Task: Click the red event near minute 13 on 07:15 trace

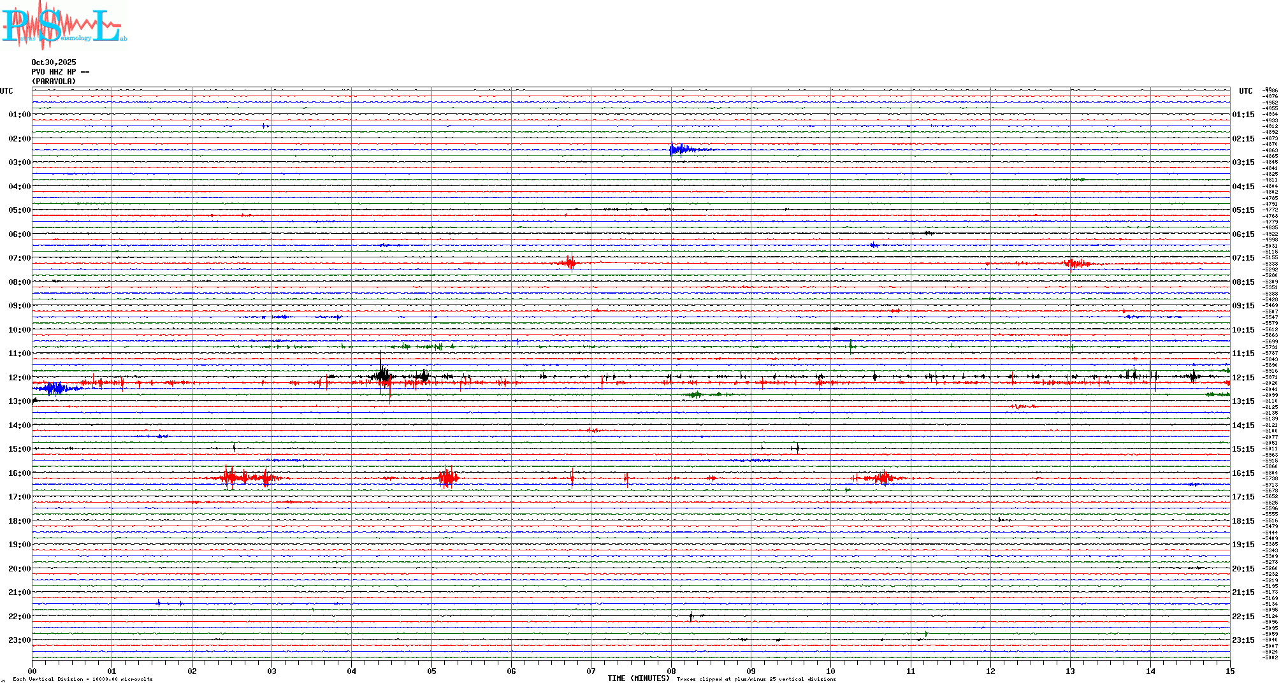Action: pyautogui.click(x=1076, y=263)
